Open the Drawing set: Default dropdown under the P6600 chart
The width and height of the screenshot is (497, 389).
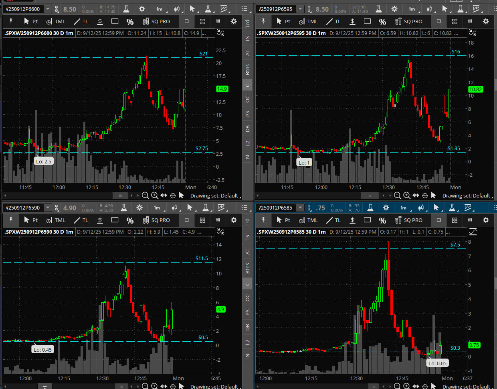[215, 196]
